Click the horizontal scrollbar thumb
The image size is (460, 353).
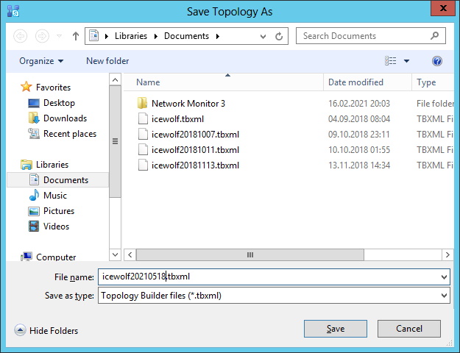tap(250, 254)
